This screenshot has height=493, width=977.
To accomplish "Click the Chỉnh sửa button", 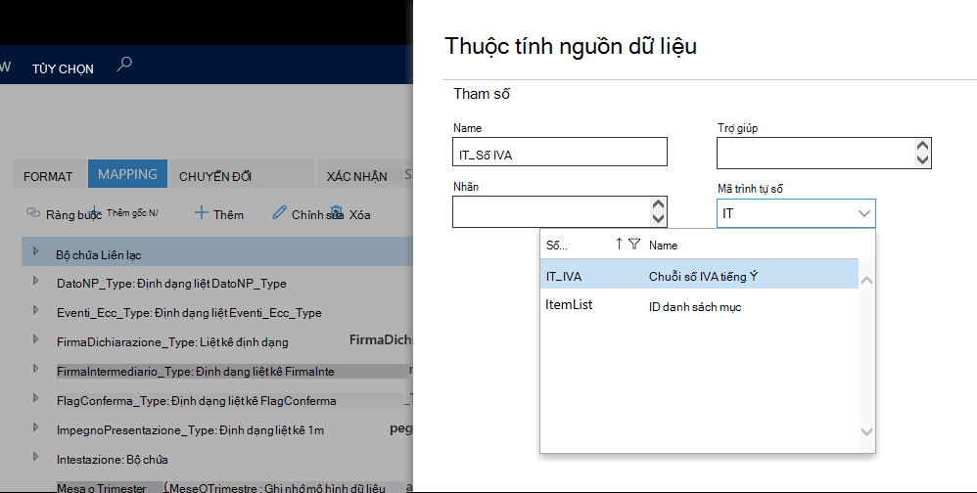I will [307, 214].
